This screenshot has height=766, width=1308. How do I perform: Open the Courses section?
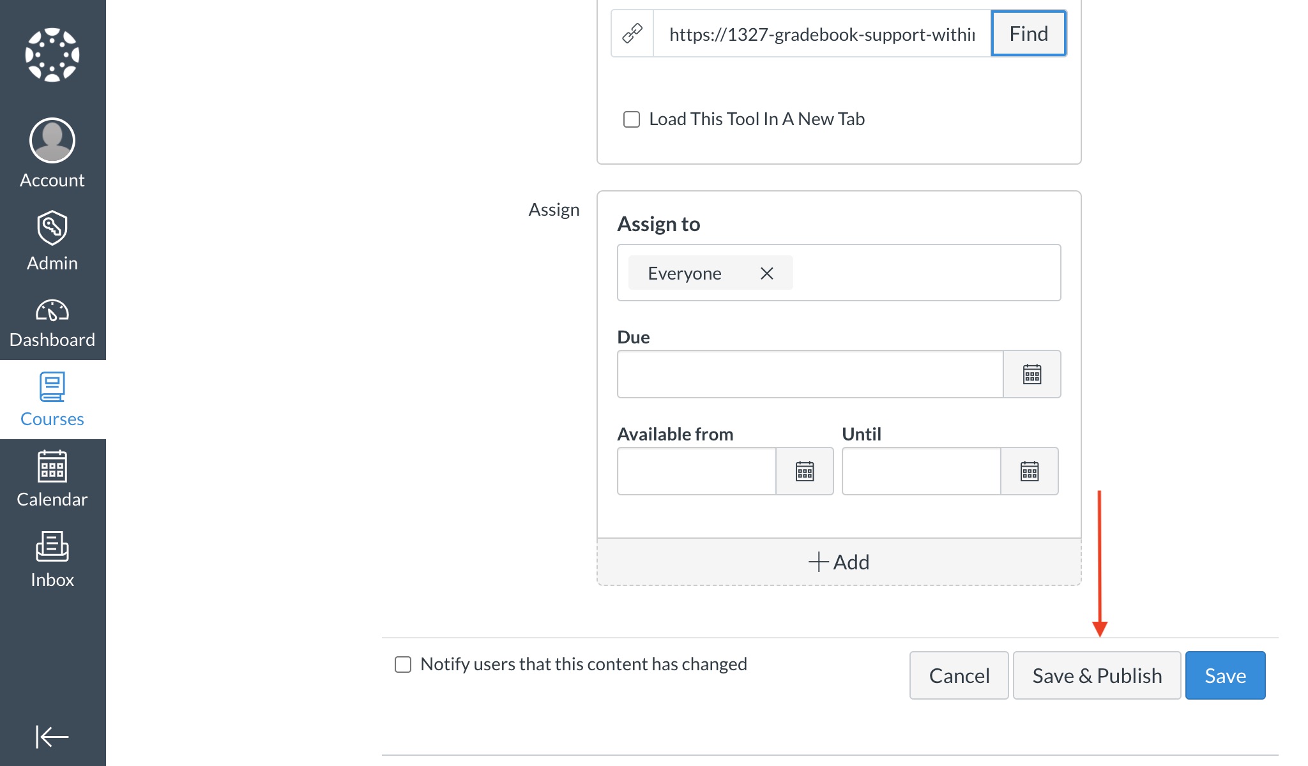(53, 400)
